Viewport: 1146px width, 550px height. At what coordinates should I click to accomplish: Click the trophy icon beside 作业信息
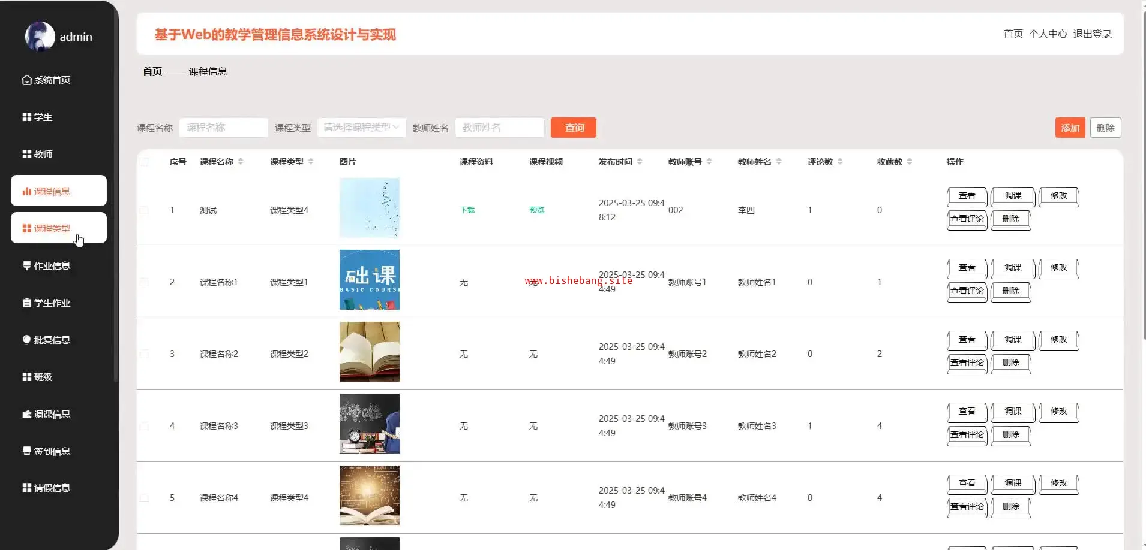click(26, 265)
